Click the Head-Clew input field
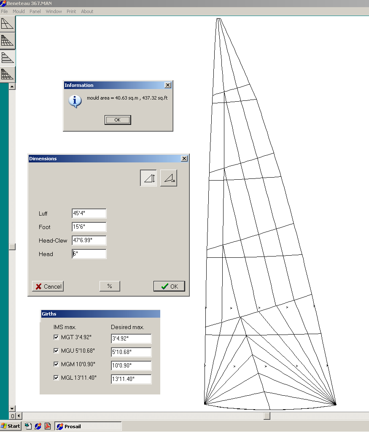369x432 pixels. click(89, 240)
